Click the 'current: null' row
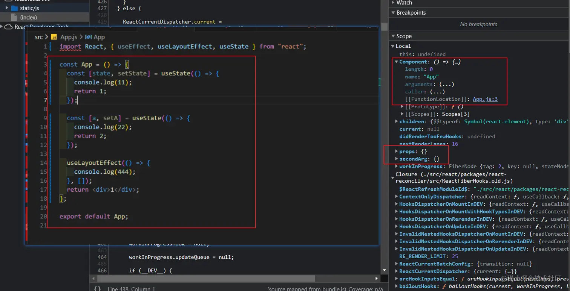Screen dimensions: 570x291 (x=419, y=129)
